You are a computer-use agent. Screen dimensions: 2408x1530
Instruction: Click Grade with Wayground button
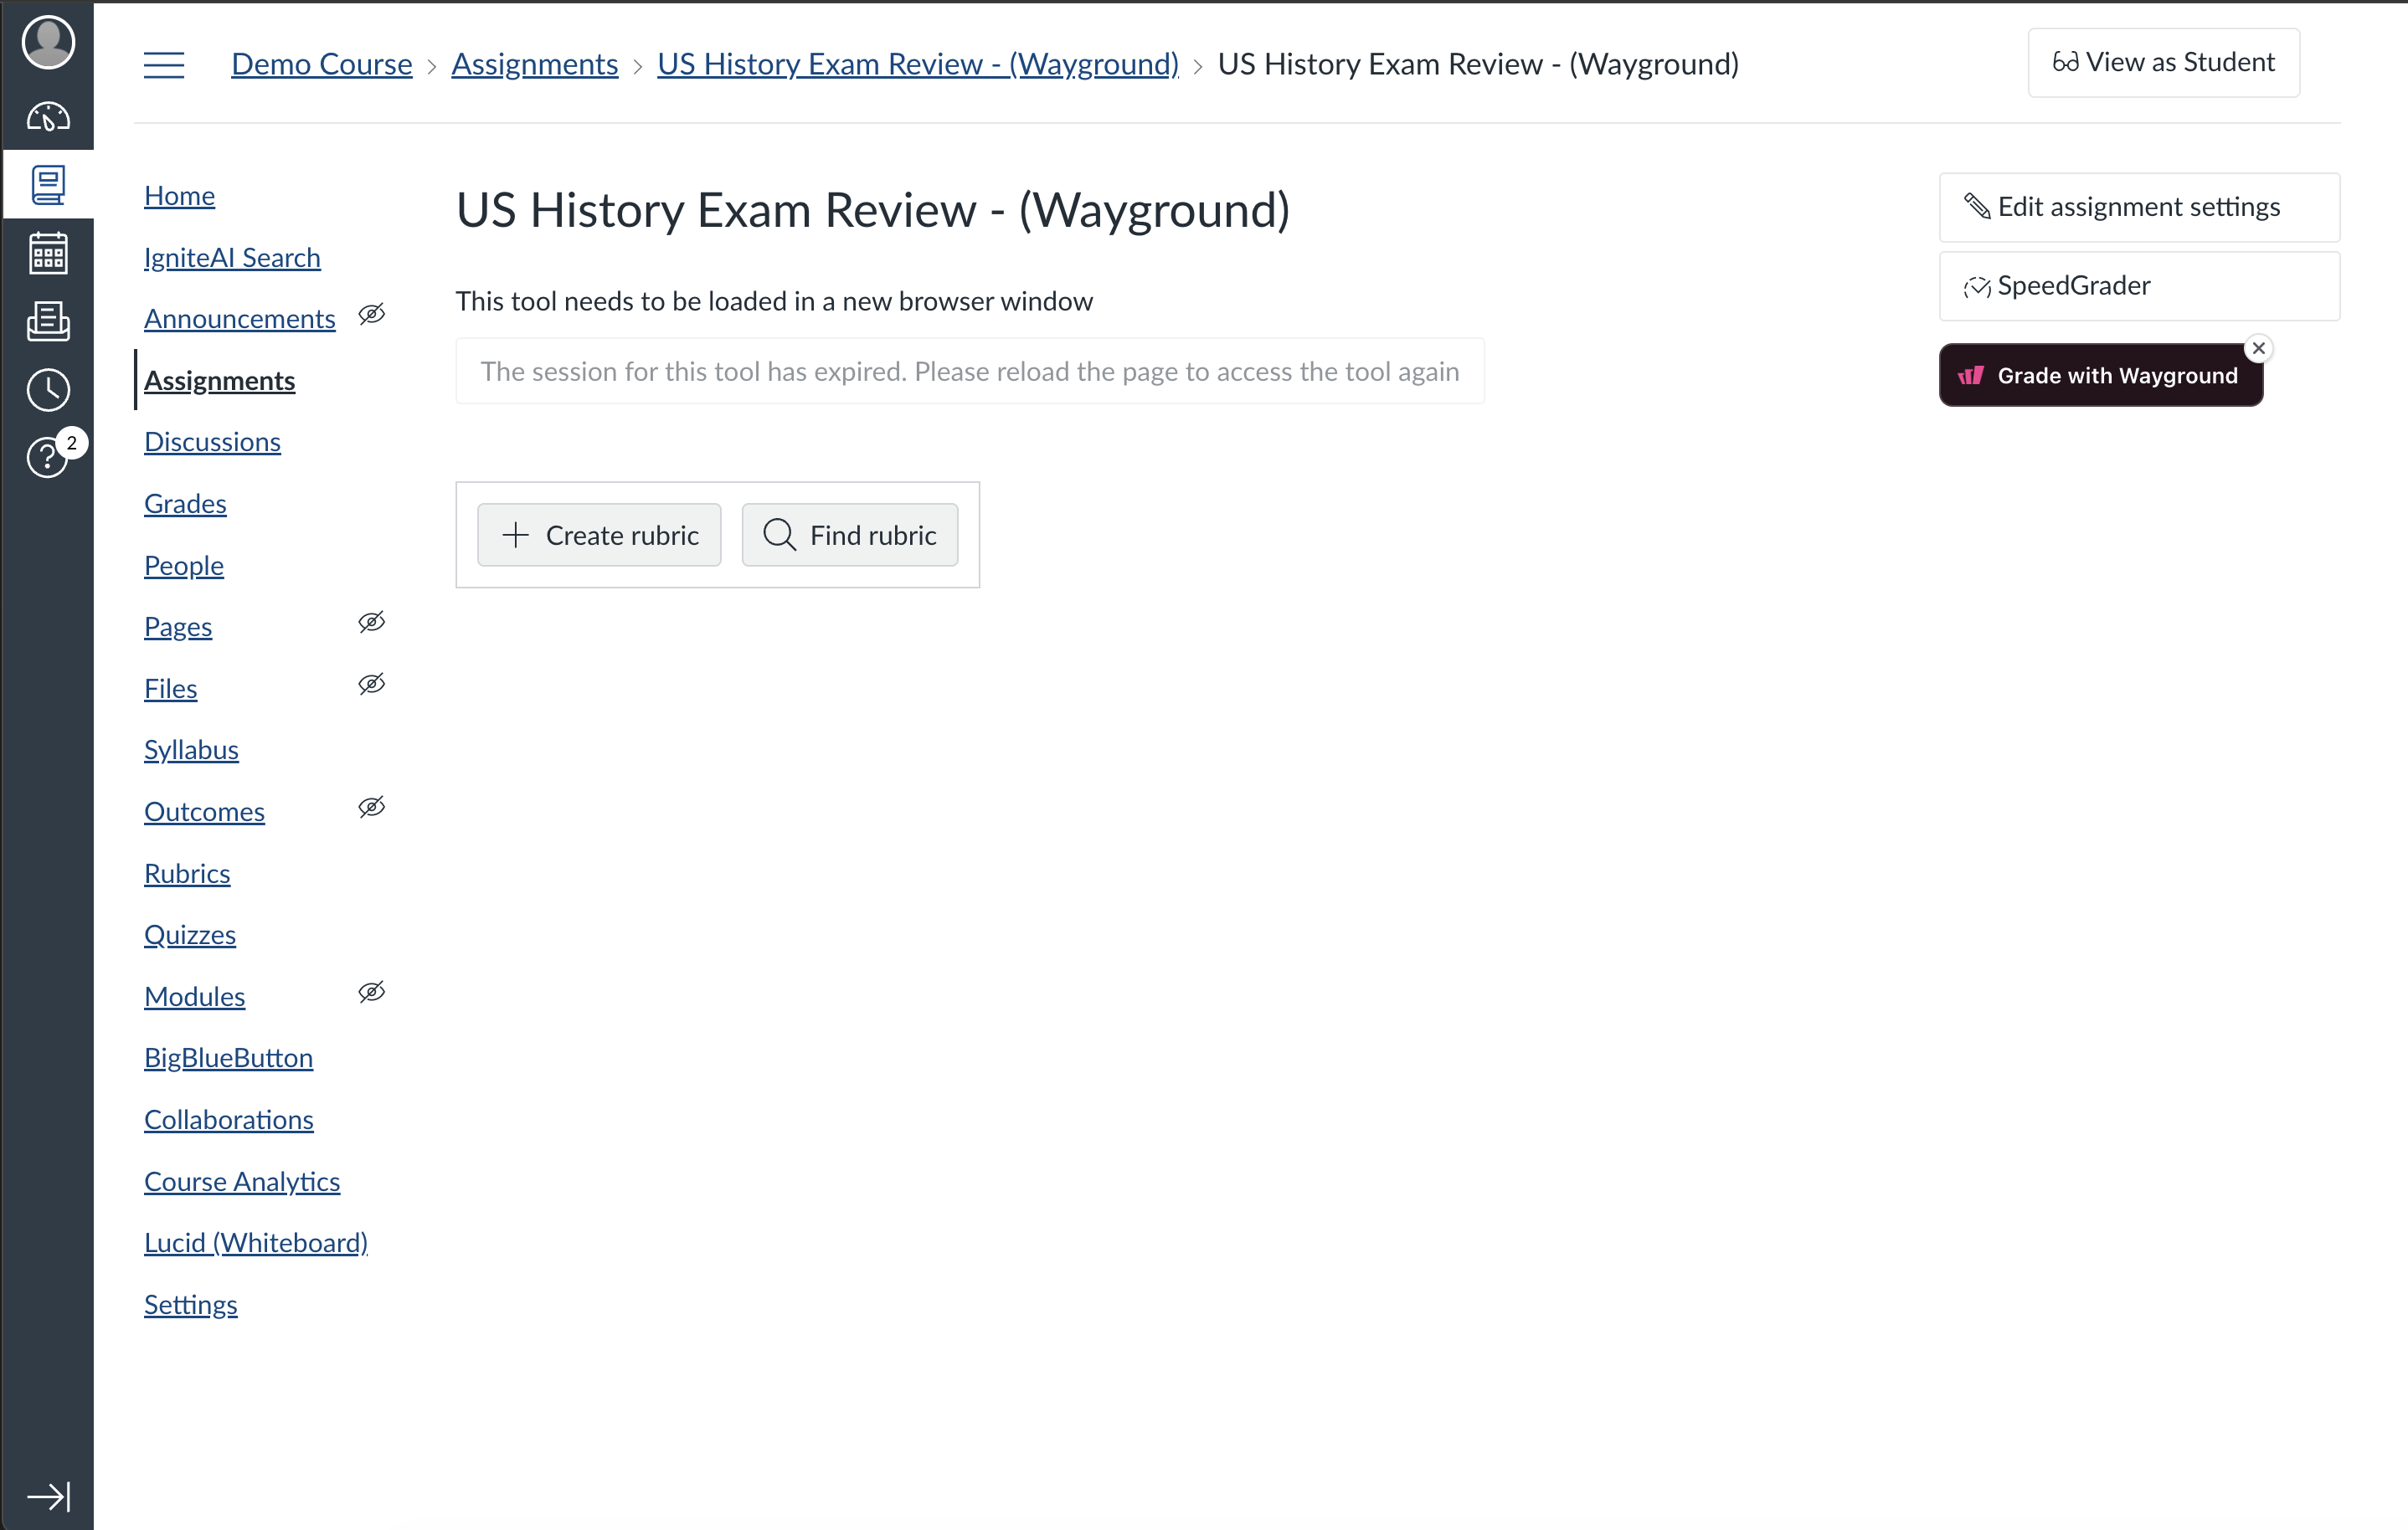pos(2100,376)
